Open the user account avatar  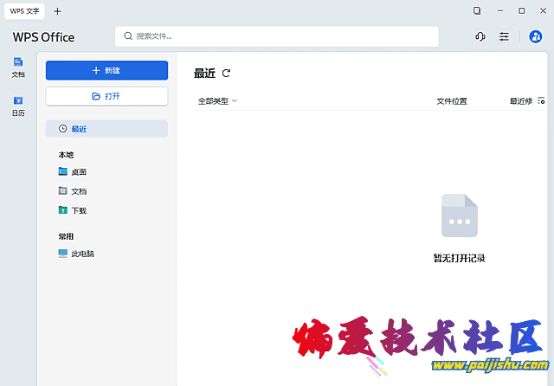click(535, 36)
